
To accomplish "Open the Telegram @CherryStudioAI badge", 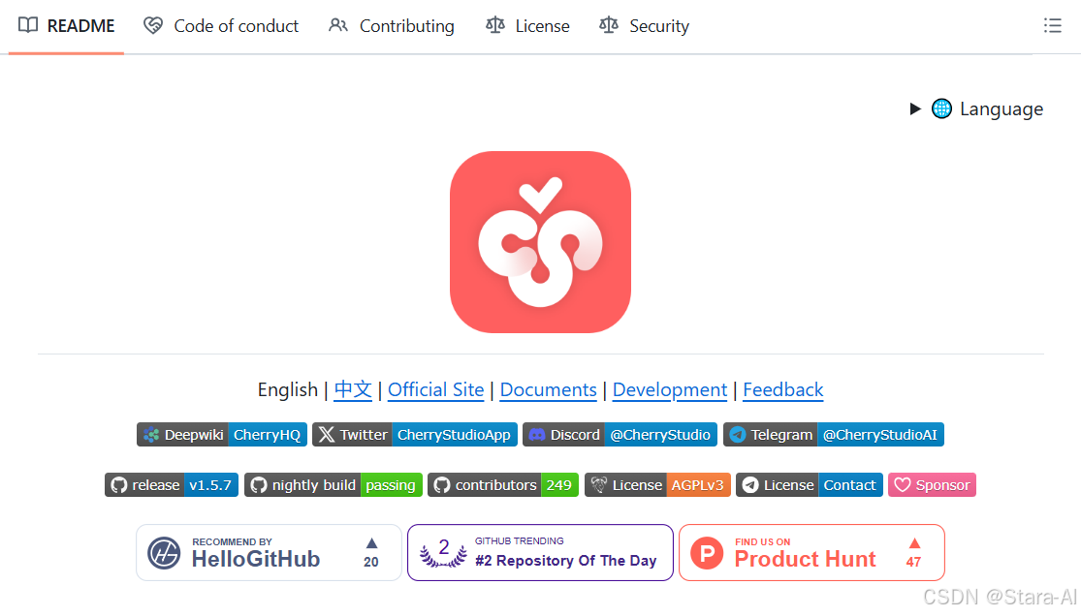I will (834, 435).
